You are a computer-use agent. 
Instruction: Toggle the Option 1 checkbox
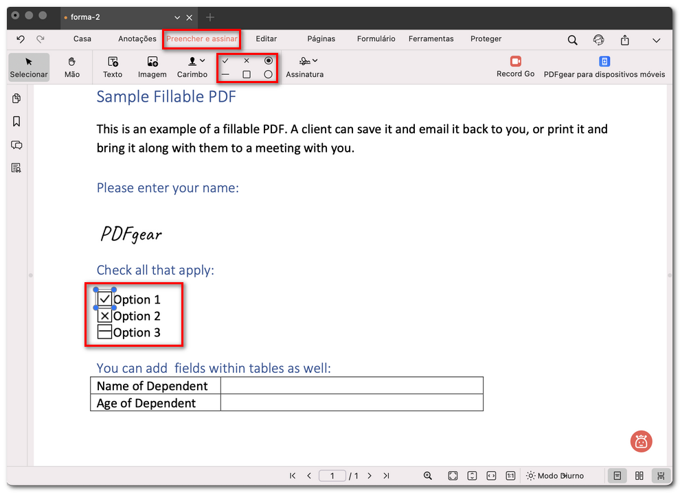pyautogui.click(x=104, y=299)
